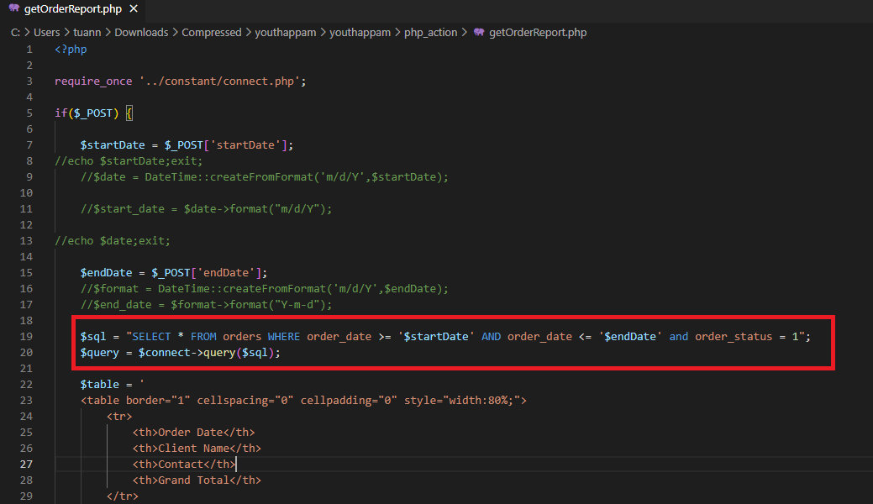Viewport: 873px width, 504px height.
Task: Open the C: breadcrumb segment
Action: pos(16,32)
